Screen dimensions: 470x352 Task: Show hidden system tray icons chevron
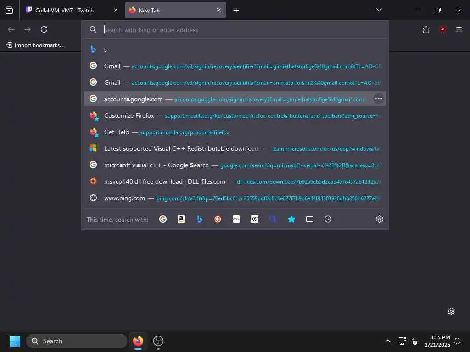387,341
